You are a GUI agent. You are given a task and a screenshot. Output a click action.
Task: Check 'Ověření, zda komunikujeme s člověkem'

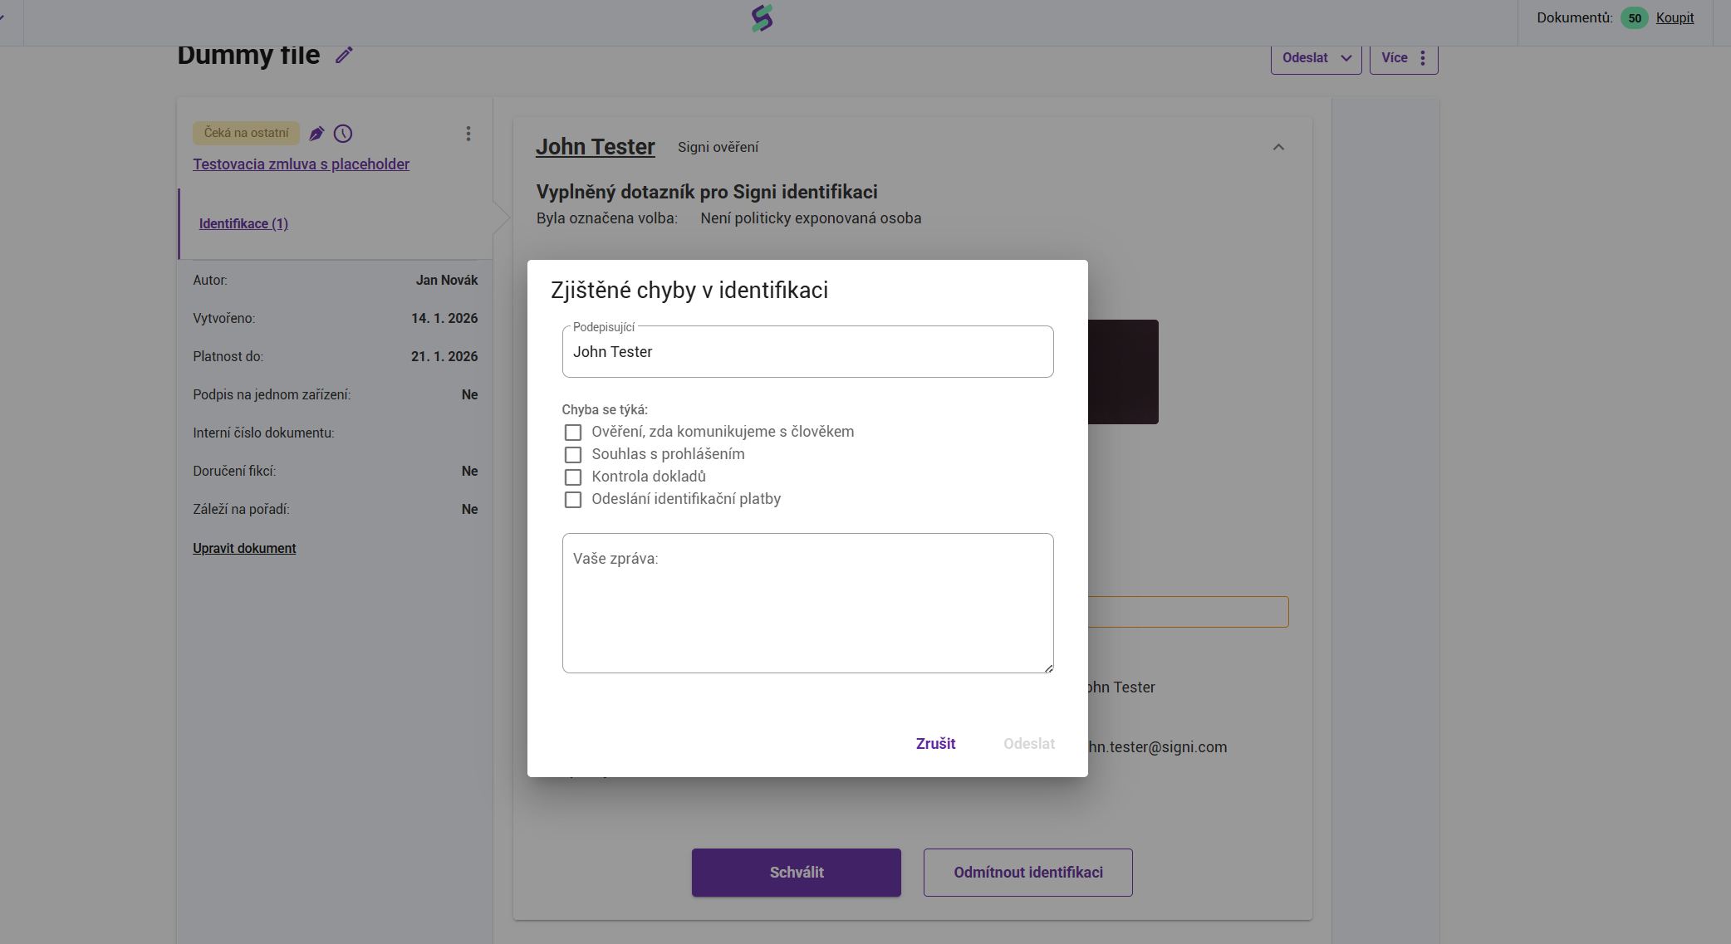(573, 433)
